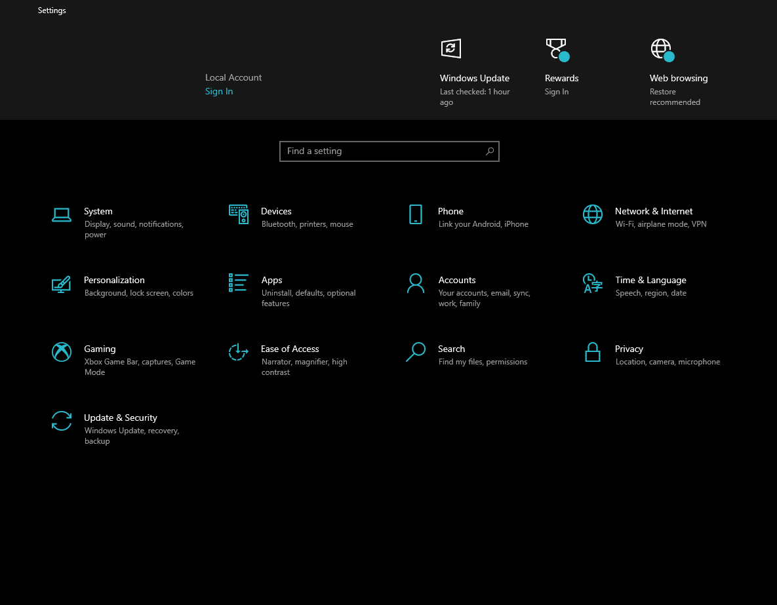
Task: Click the Personalization paintbrush icon
Action: click(x=62, y=284)
